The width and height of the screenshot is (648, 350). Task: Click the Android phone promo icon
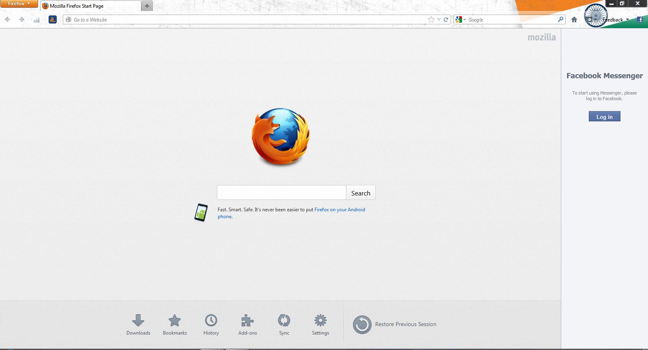point(201,213)
